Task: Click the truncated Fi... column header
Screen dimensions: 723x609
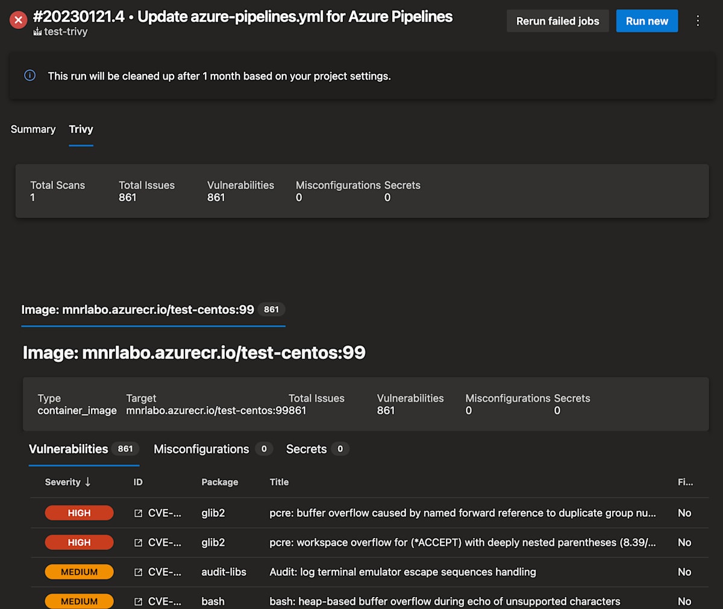Action: tap(685, 482)
